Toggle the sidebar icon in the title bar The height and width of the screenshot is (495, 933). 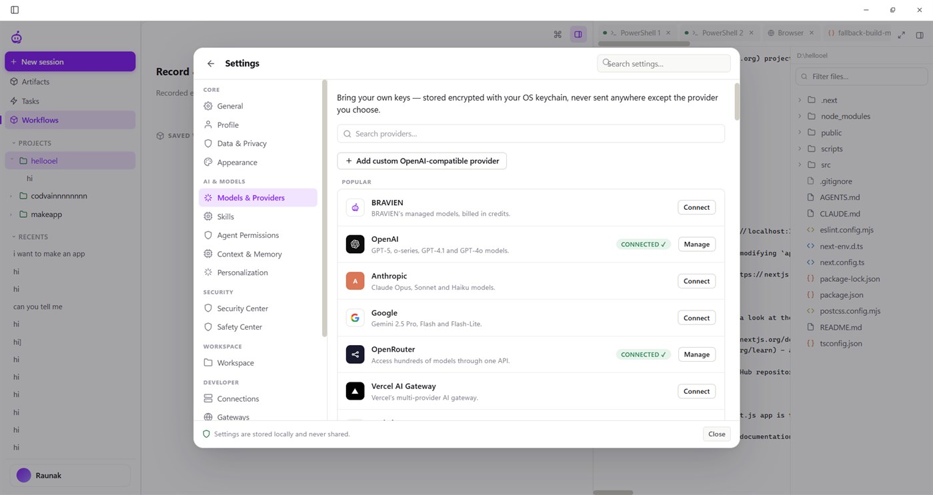tap(15, 10)
